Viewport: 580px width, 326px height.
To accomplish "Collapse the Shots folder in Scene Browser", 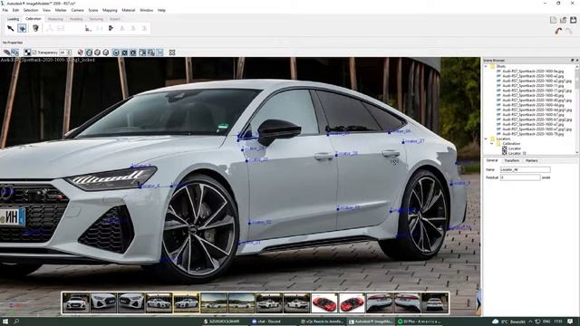I will tap(486, 66).
